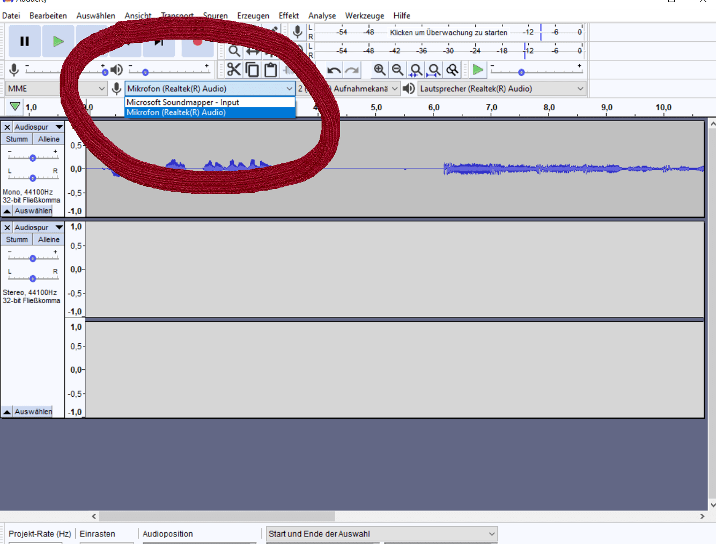
Task: Undo the last action
Action: 334,70
